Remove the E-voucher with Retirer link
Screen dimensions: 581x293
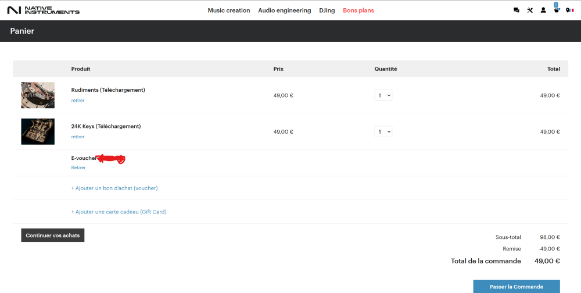click(78, 167)
